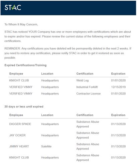Screen dimensions: 137x163
Task: Click JIMMY HEART employee name
Action: pos(19,146)
